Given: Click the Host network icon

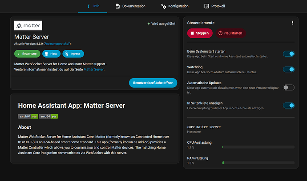Looking at the screenshot, I should [46, 54].
